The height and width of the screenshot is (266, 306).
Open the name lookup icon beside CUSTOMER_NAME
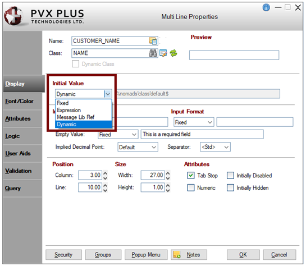tap(153, 41)
